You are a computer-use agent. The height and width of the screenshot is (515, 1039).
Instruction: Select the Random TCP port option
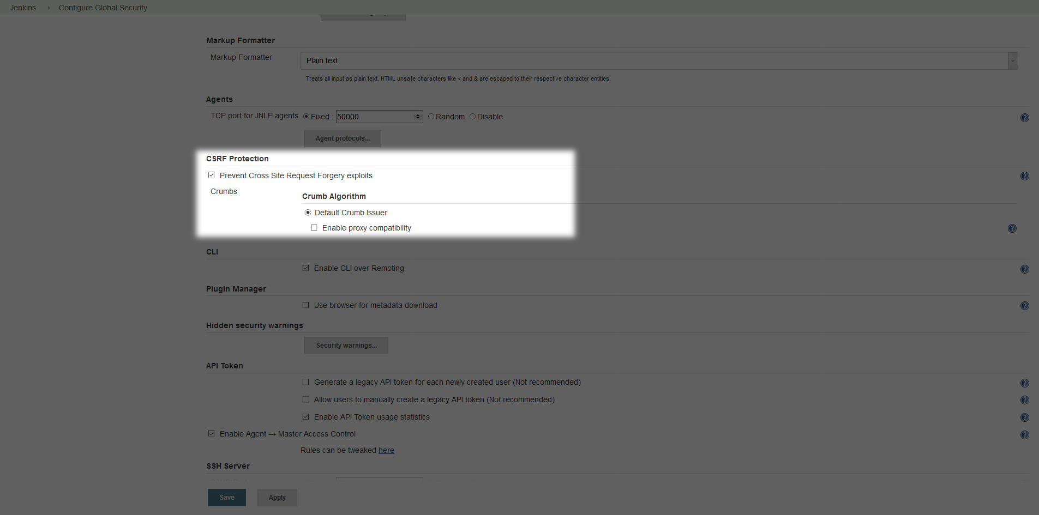[431, 116]
